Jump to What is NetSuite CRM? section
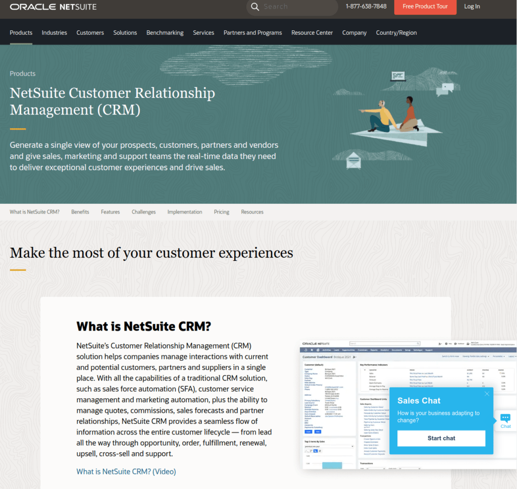The image size is (517, 489). click(x=35, y=212)
